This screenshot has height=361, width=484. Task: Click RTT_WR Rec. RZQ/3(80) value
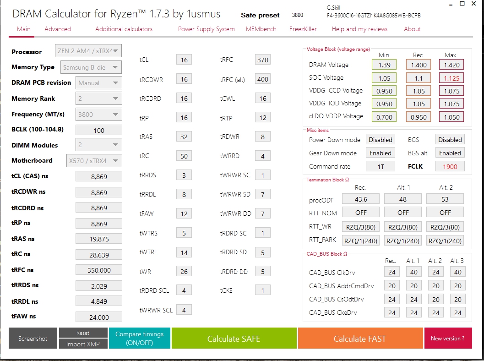(361, 227)
